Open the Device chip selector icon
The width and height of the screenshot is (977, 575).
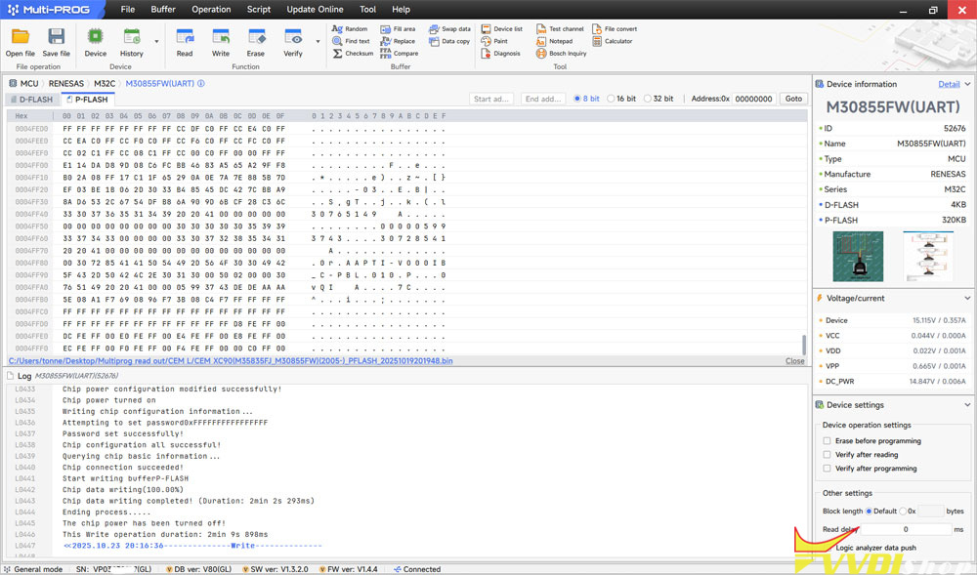[x=96, y=36]
